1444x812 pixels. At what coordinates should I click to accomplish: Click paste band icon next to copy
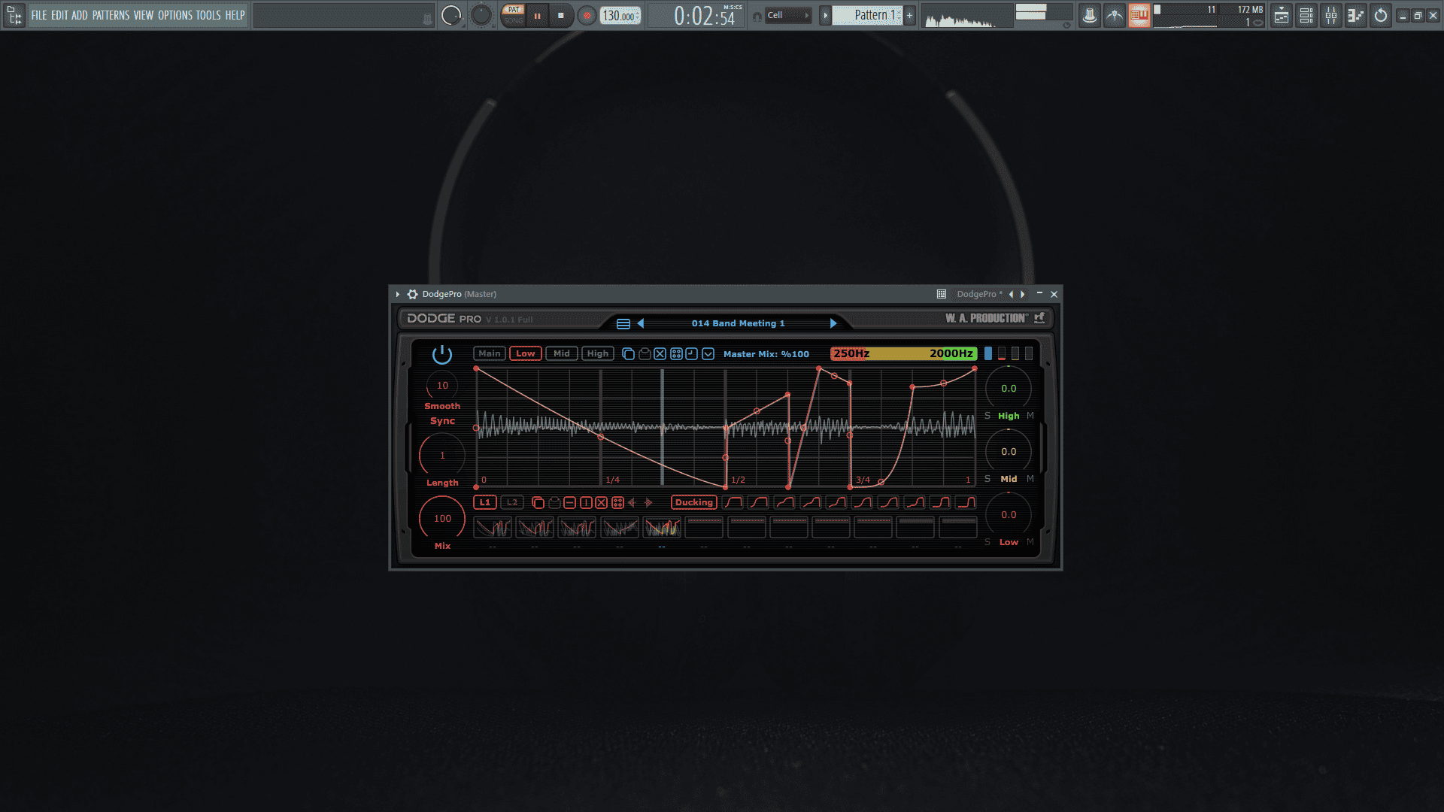click(x=645, y=353)
